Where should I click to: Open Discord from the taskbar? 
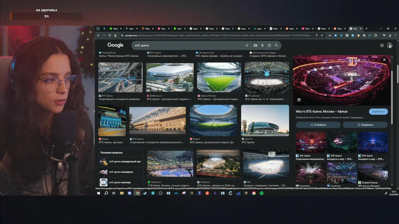[x=129, y=193]
